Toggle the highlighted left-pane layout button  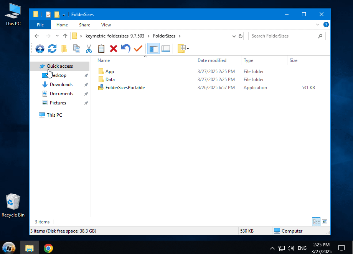pyautogui.click(x=153, y=49)
